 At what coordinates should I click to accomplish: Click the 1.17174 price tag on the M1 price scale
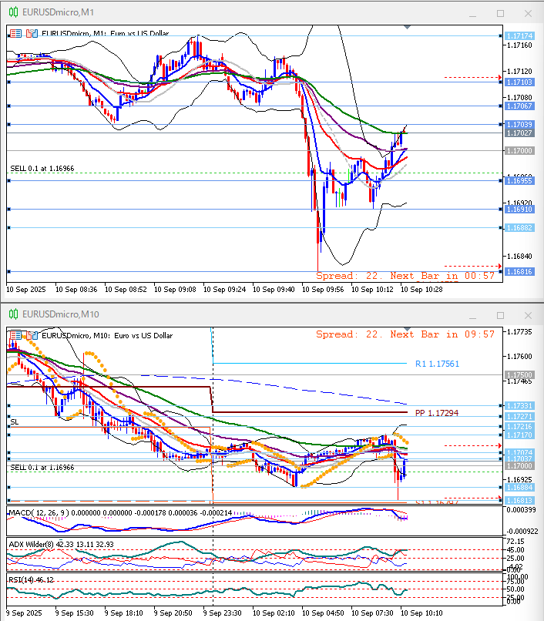click(520, 36)
